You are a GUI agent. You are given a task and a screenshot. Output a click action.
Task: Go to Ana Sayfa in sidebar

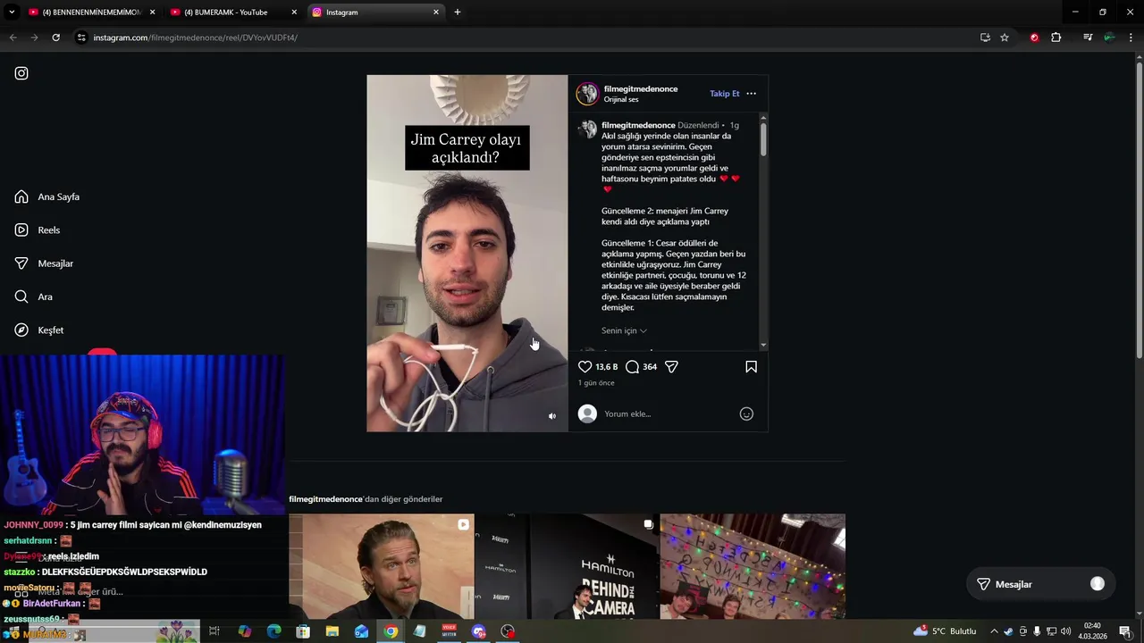click(x=47, y=196)
